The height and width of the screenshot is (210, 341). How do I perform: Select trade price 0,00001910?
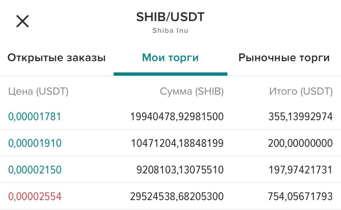click(x=35, y=143)
